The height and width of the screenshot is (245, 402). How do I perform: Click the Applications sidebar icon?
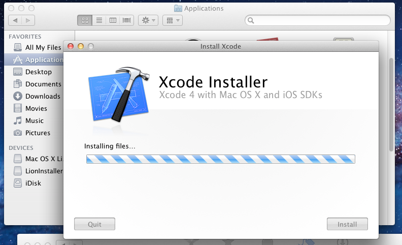pos(18,59)
